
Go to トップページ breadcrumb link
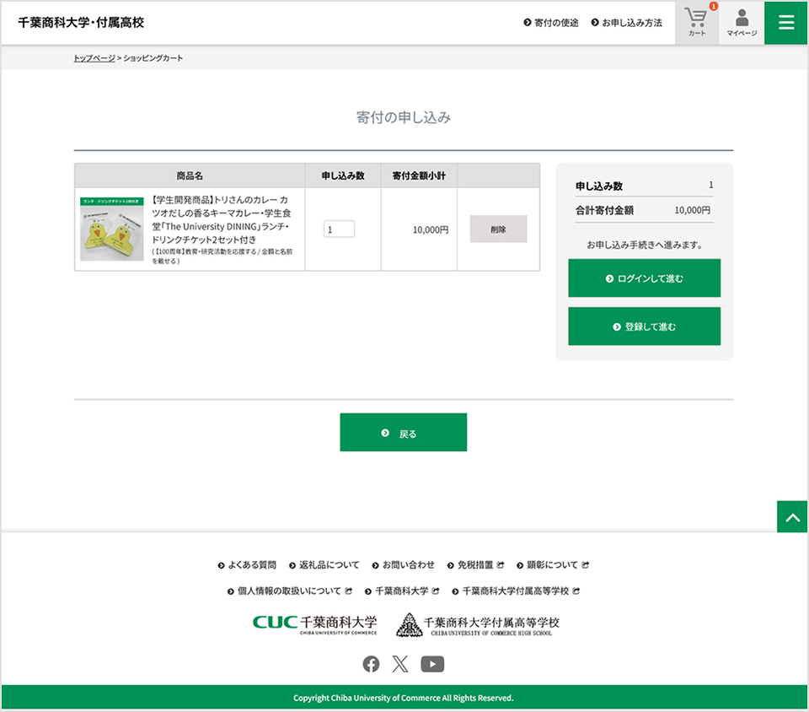94,58
